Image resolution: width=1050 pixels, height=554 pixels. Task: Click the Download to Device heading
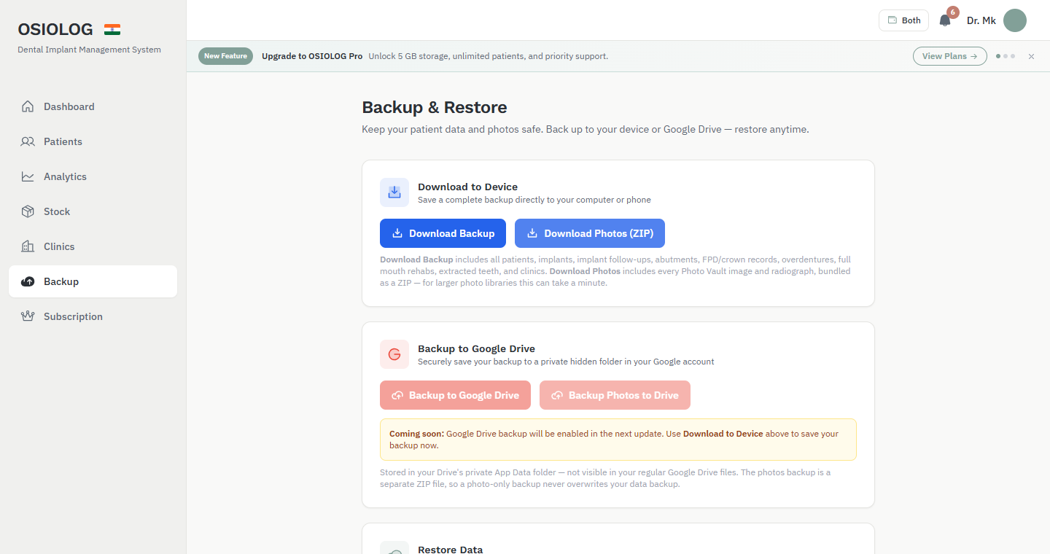467,187
